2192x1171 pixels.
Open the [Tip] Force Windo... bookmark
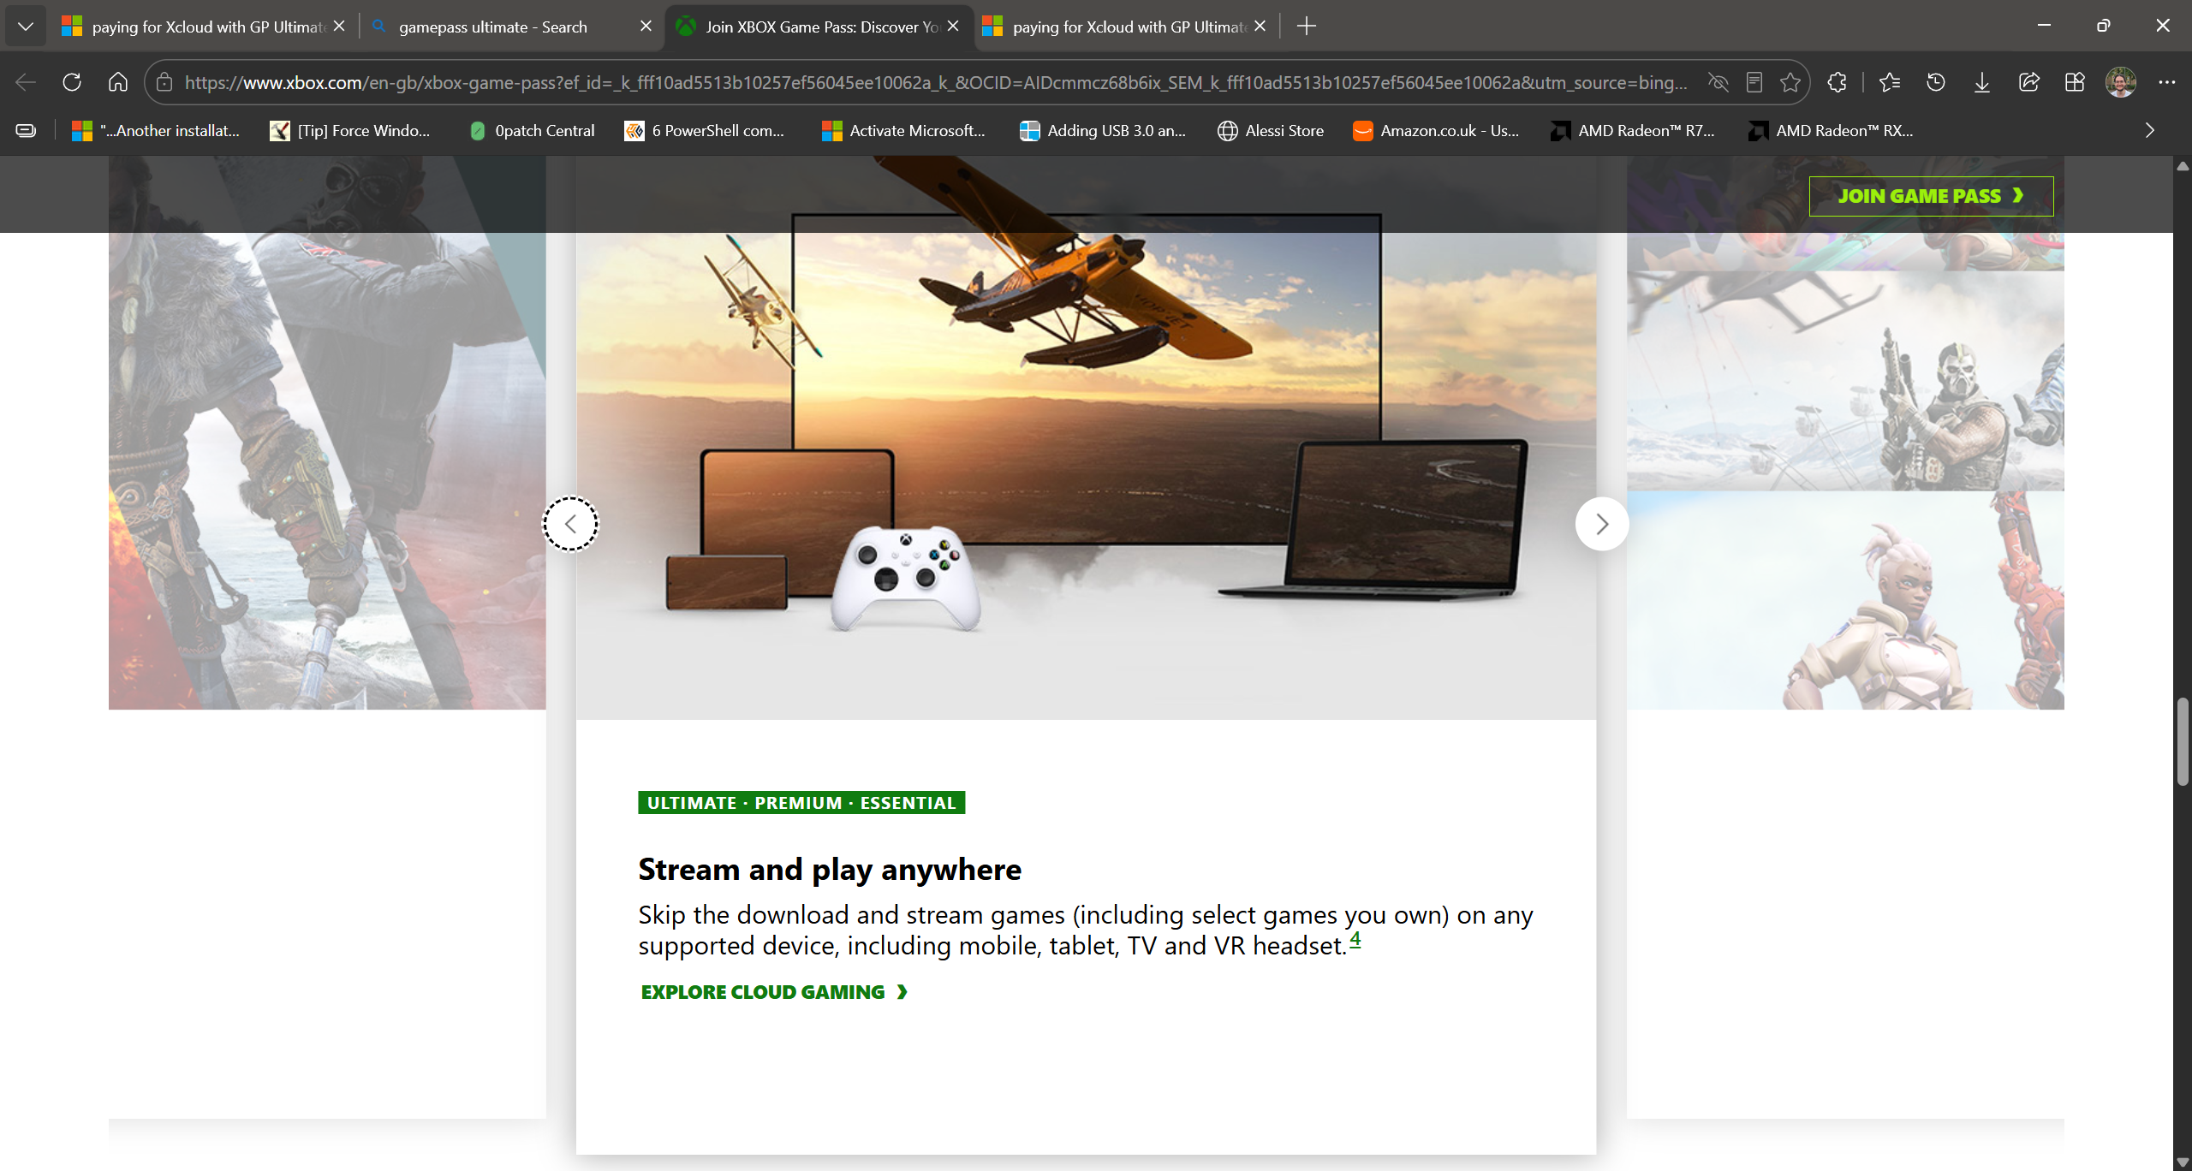tap(350, 130)
